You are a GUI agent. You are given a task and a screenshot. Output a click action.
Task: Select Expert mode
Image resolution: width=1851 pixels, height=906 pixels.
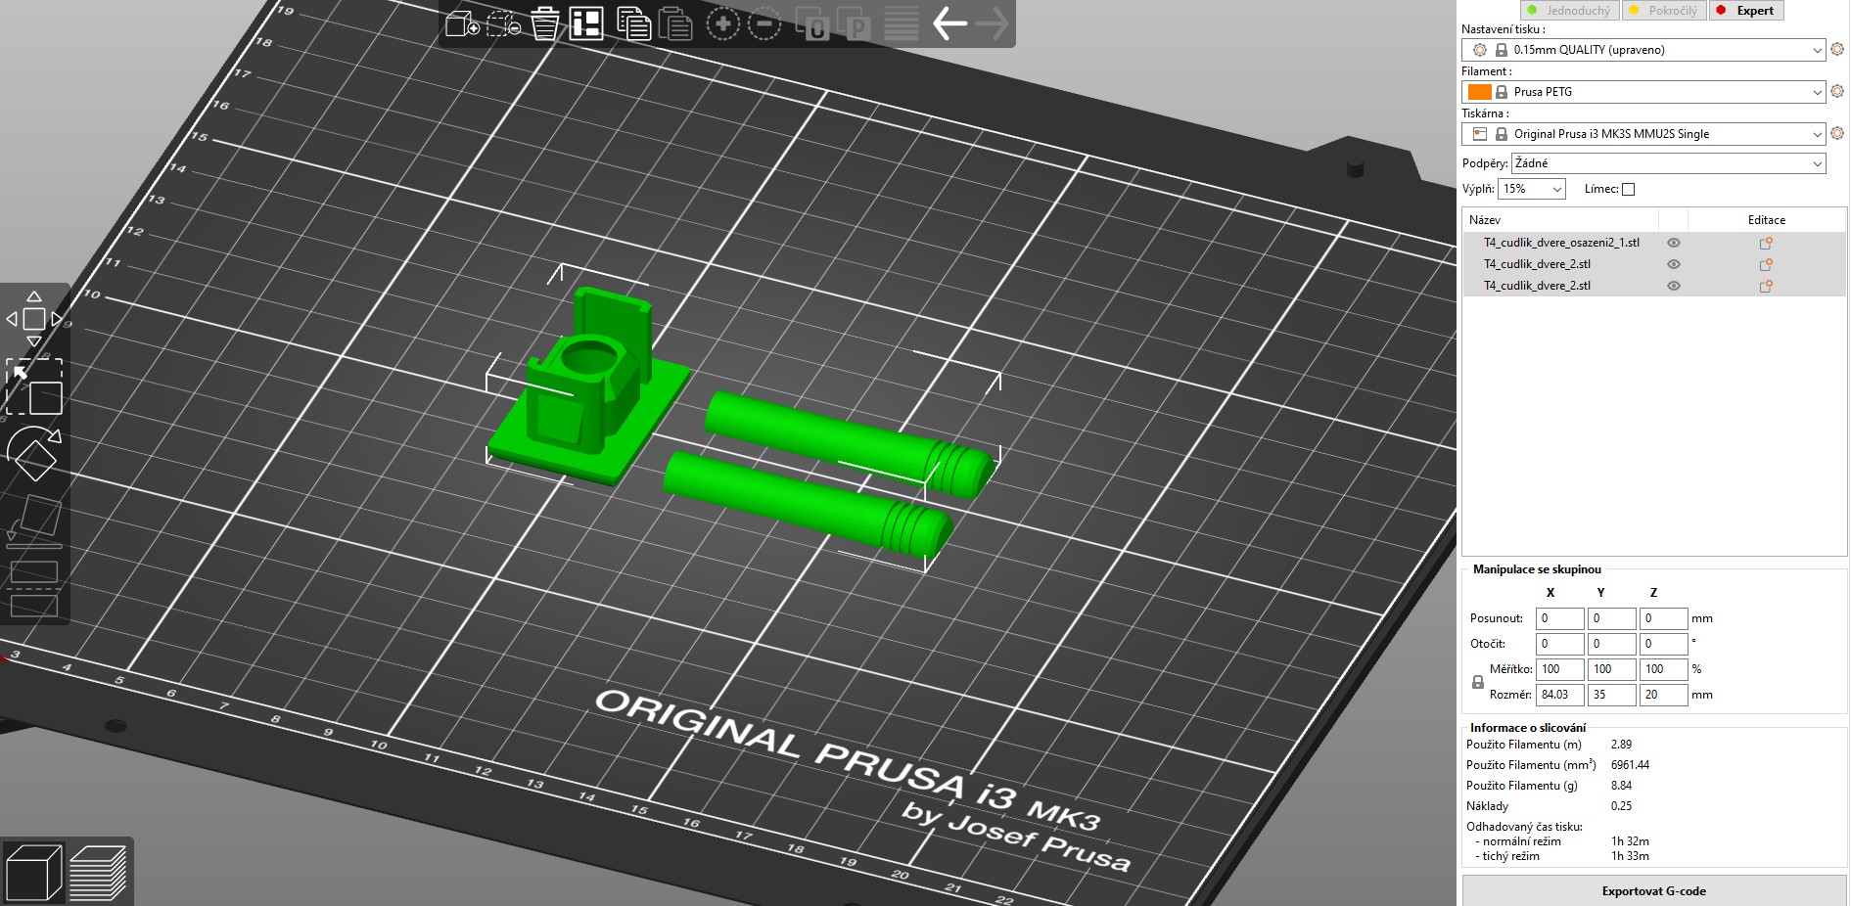[1746, 11]
